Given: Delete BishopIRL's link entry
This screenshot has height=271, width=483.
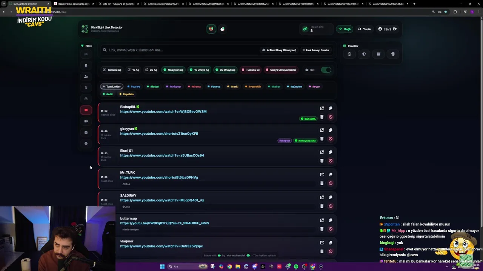Looking at the screenshot, I should 322,117.
